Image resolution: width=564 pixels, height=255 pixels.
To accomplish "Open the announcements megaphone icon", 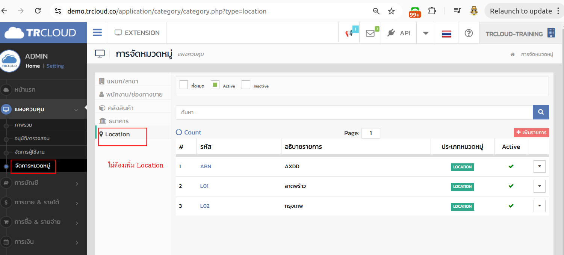I will click(349, 33).
